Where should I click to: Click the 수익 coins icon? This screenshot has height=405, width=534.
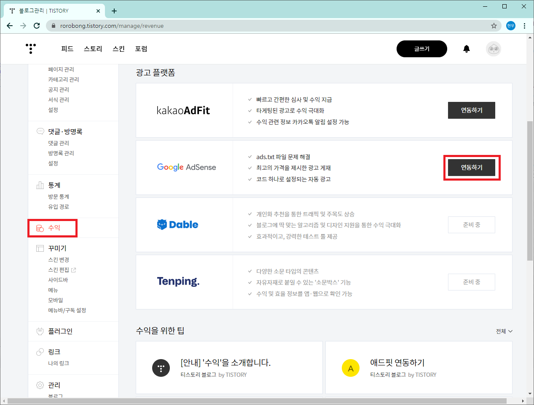coord(40,228)
